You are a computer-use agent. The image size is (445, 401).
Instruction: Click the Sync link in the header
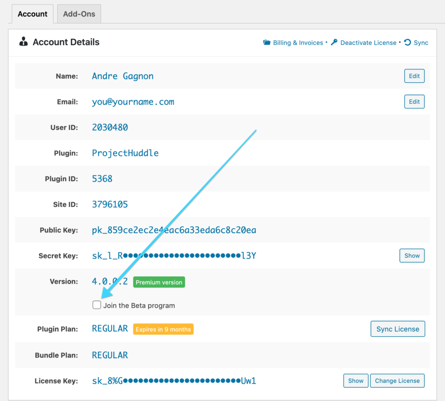[420, 43]
